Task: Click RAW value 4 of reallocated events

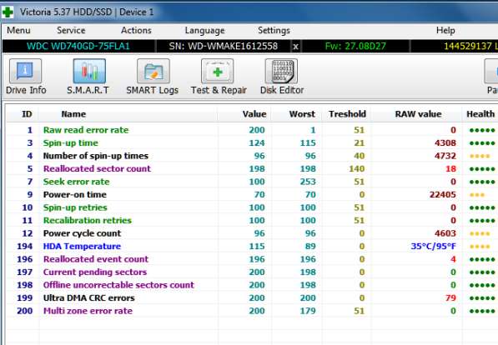Action: point(453,259)
